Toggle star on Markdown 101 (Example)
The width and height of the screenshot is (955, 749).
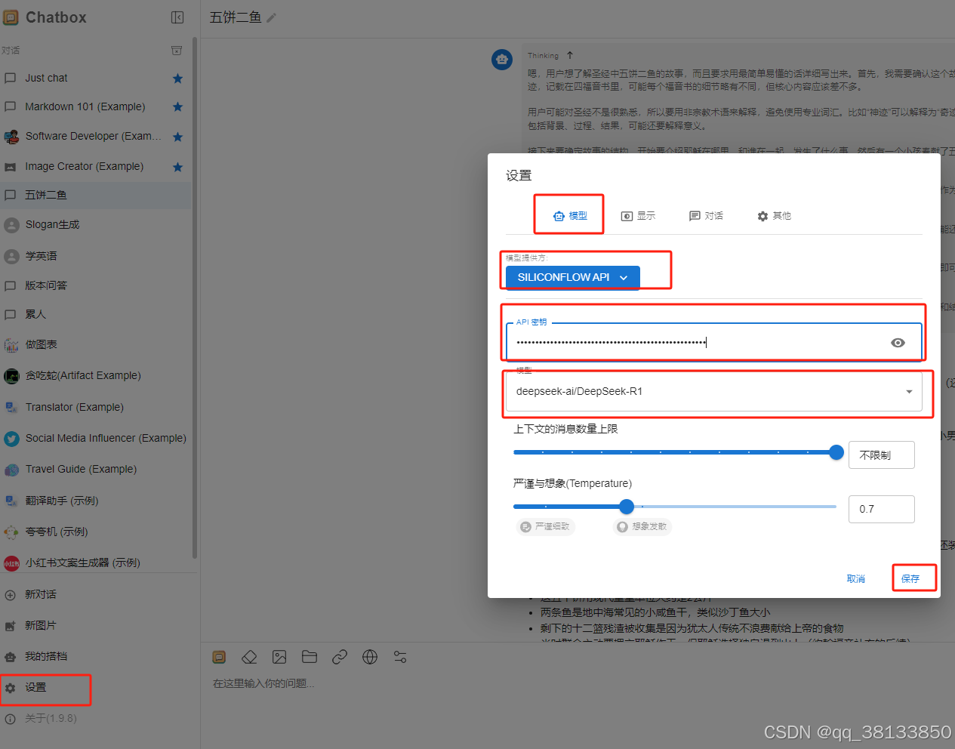tap(177, 107)
